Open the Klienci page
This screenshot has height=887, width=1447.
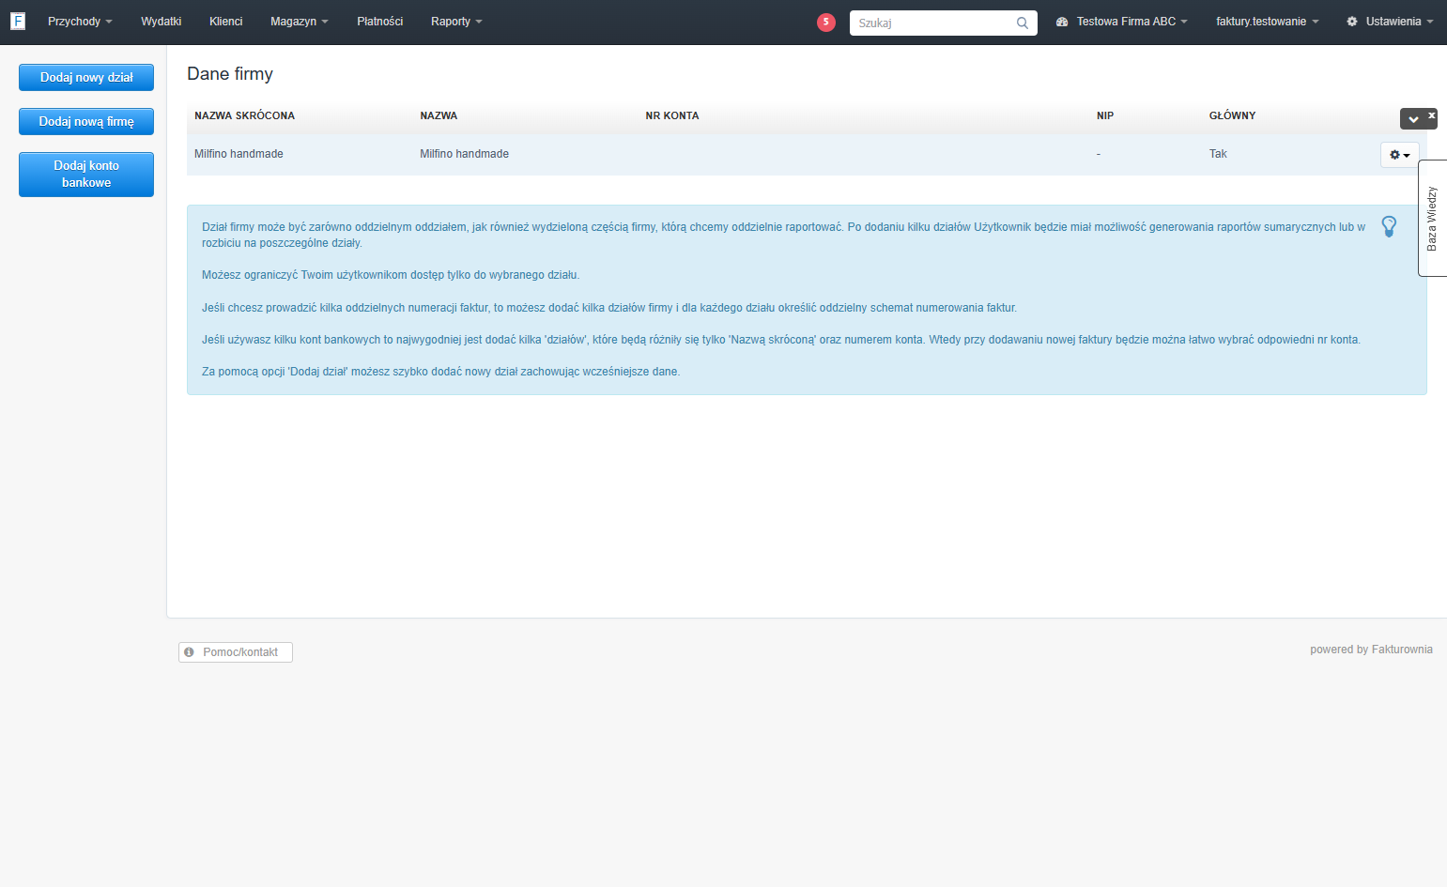[x=226, y=22]
